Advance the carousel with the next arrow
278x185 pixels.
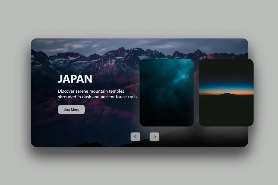[x=154, y=137]
